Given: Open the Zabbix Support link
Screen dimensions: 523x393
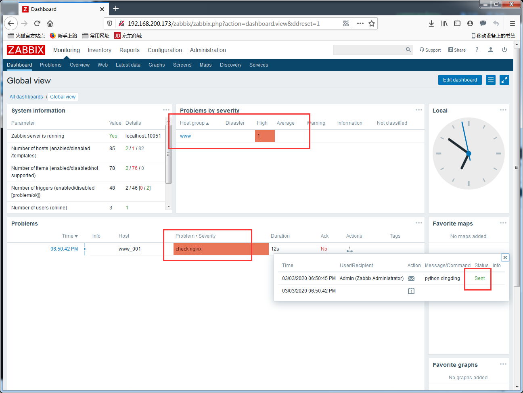Looking at the screenshot, I should [430, 50].
